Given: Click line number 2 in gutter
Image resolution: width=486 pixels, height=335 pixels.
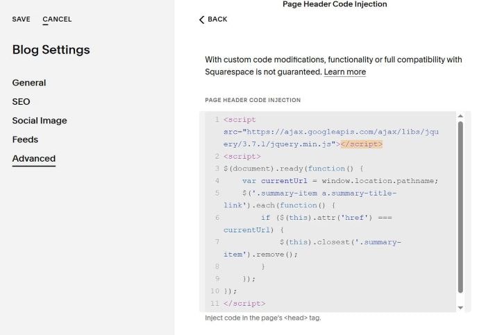Looking at the screenshot, I should point(217,156).
